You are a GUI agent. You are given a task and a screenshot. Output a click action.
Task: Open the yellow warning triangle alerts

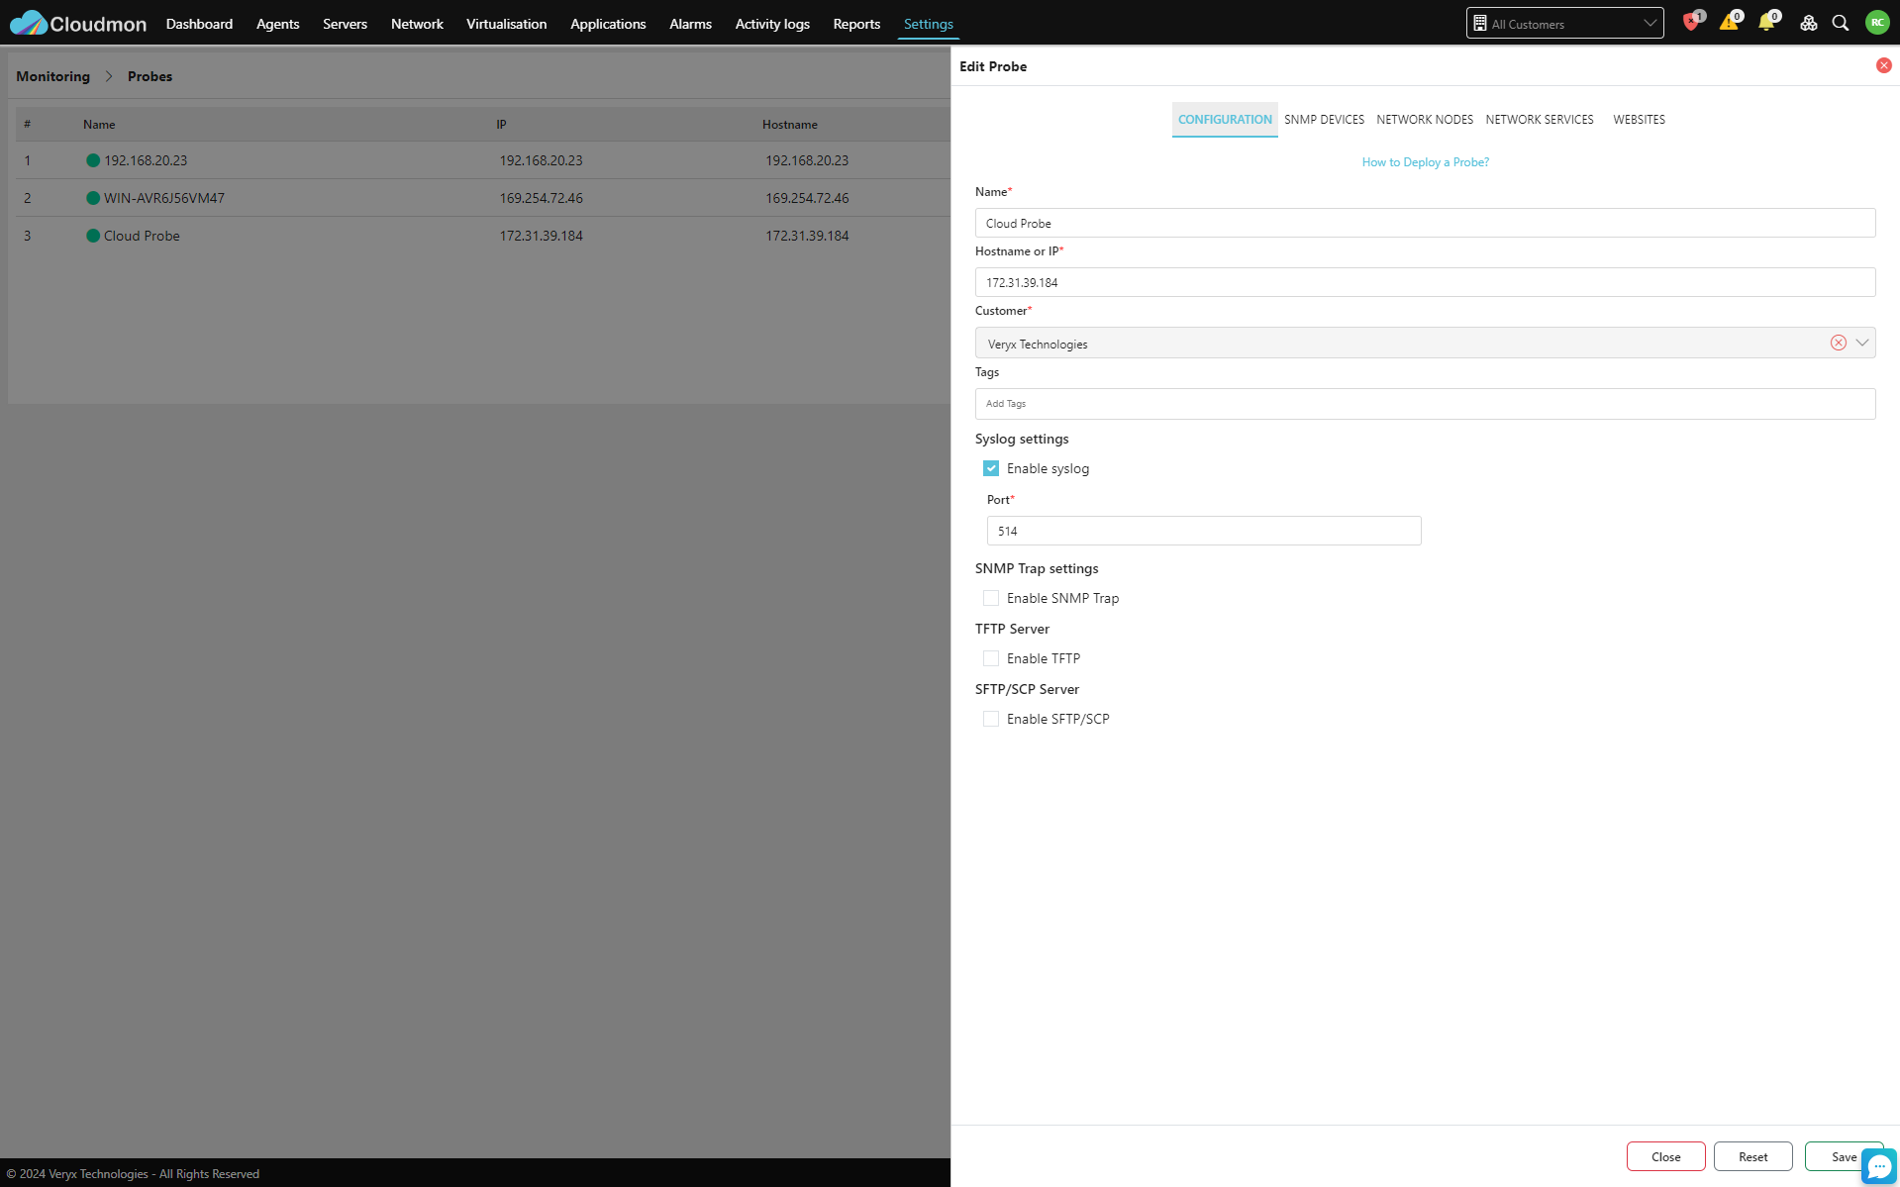[1729, 23]
